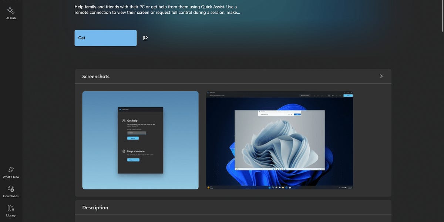
Task: Open the remote desktop session screenshot
Action: point(280,140)
